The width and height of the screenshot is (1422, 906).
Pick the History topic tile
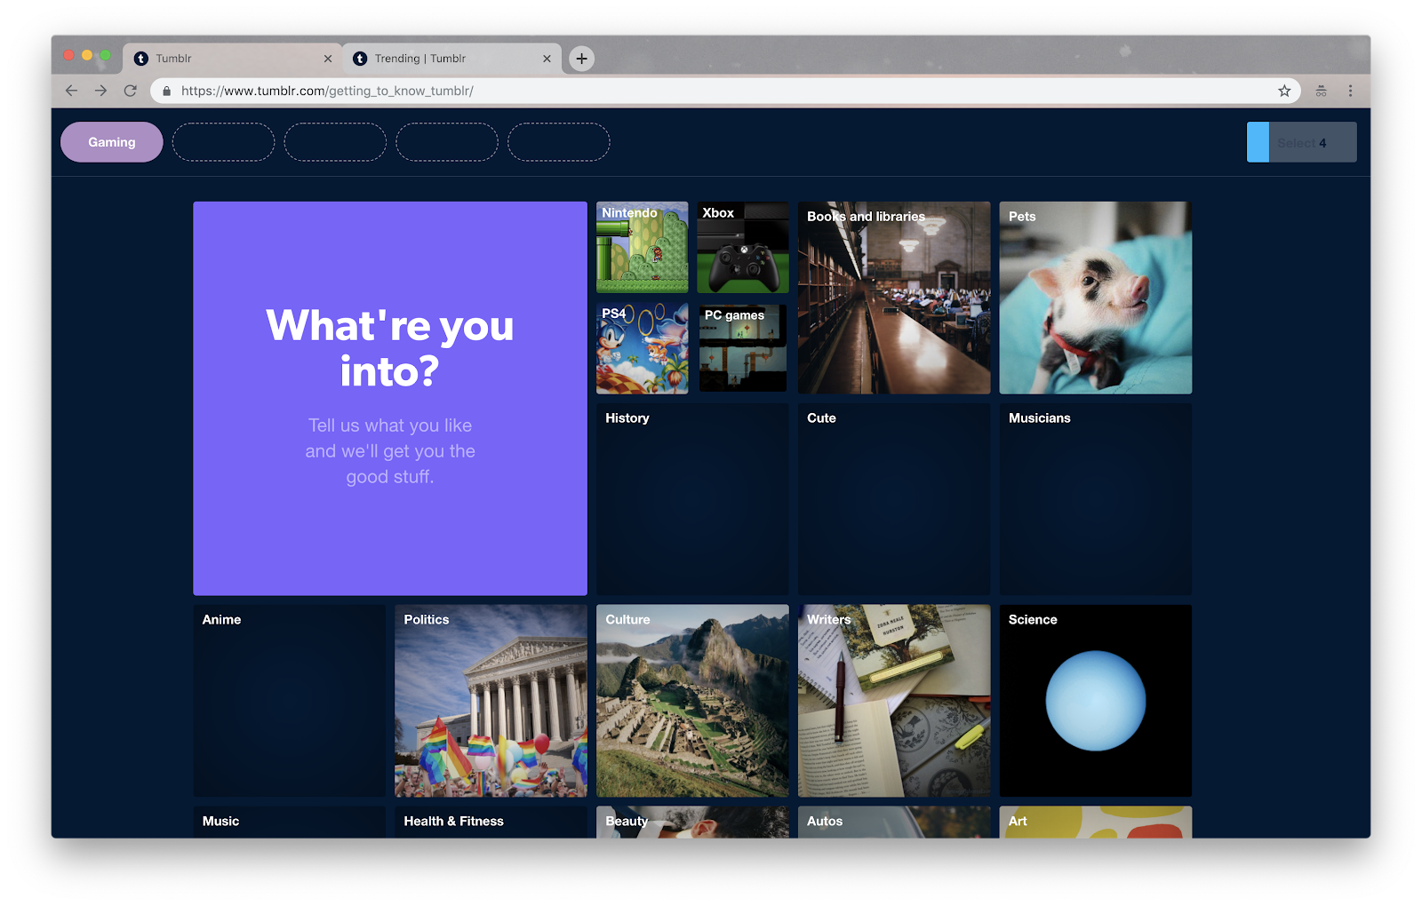692,499
